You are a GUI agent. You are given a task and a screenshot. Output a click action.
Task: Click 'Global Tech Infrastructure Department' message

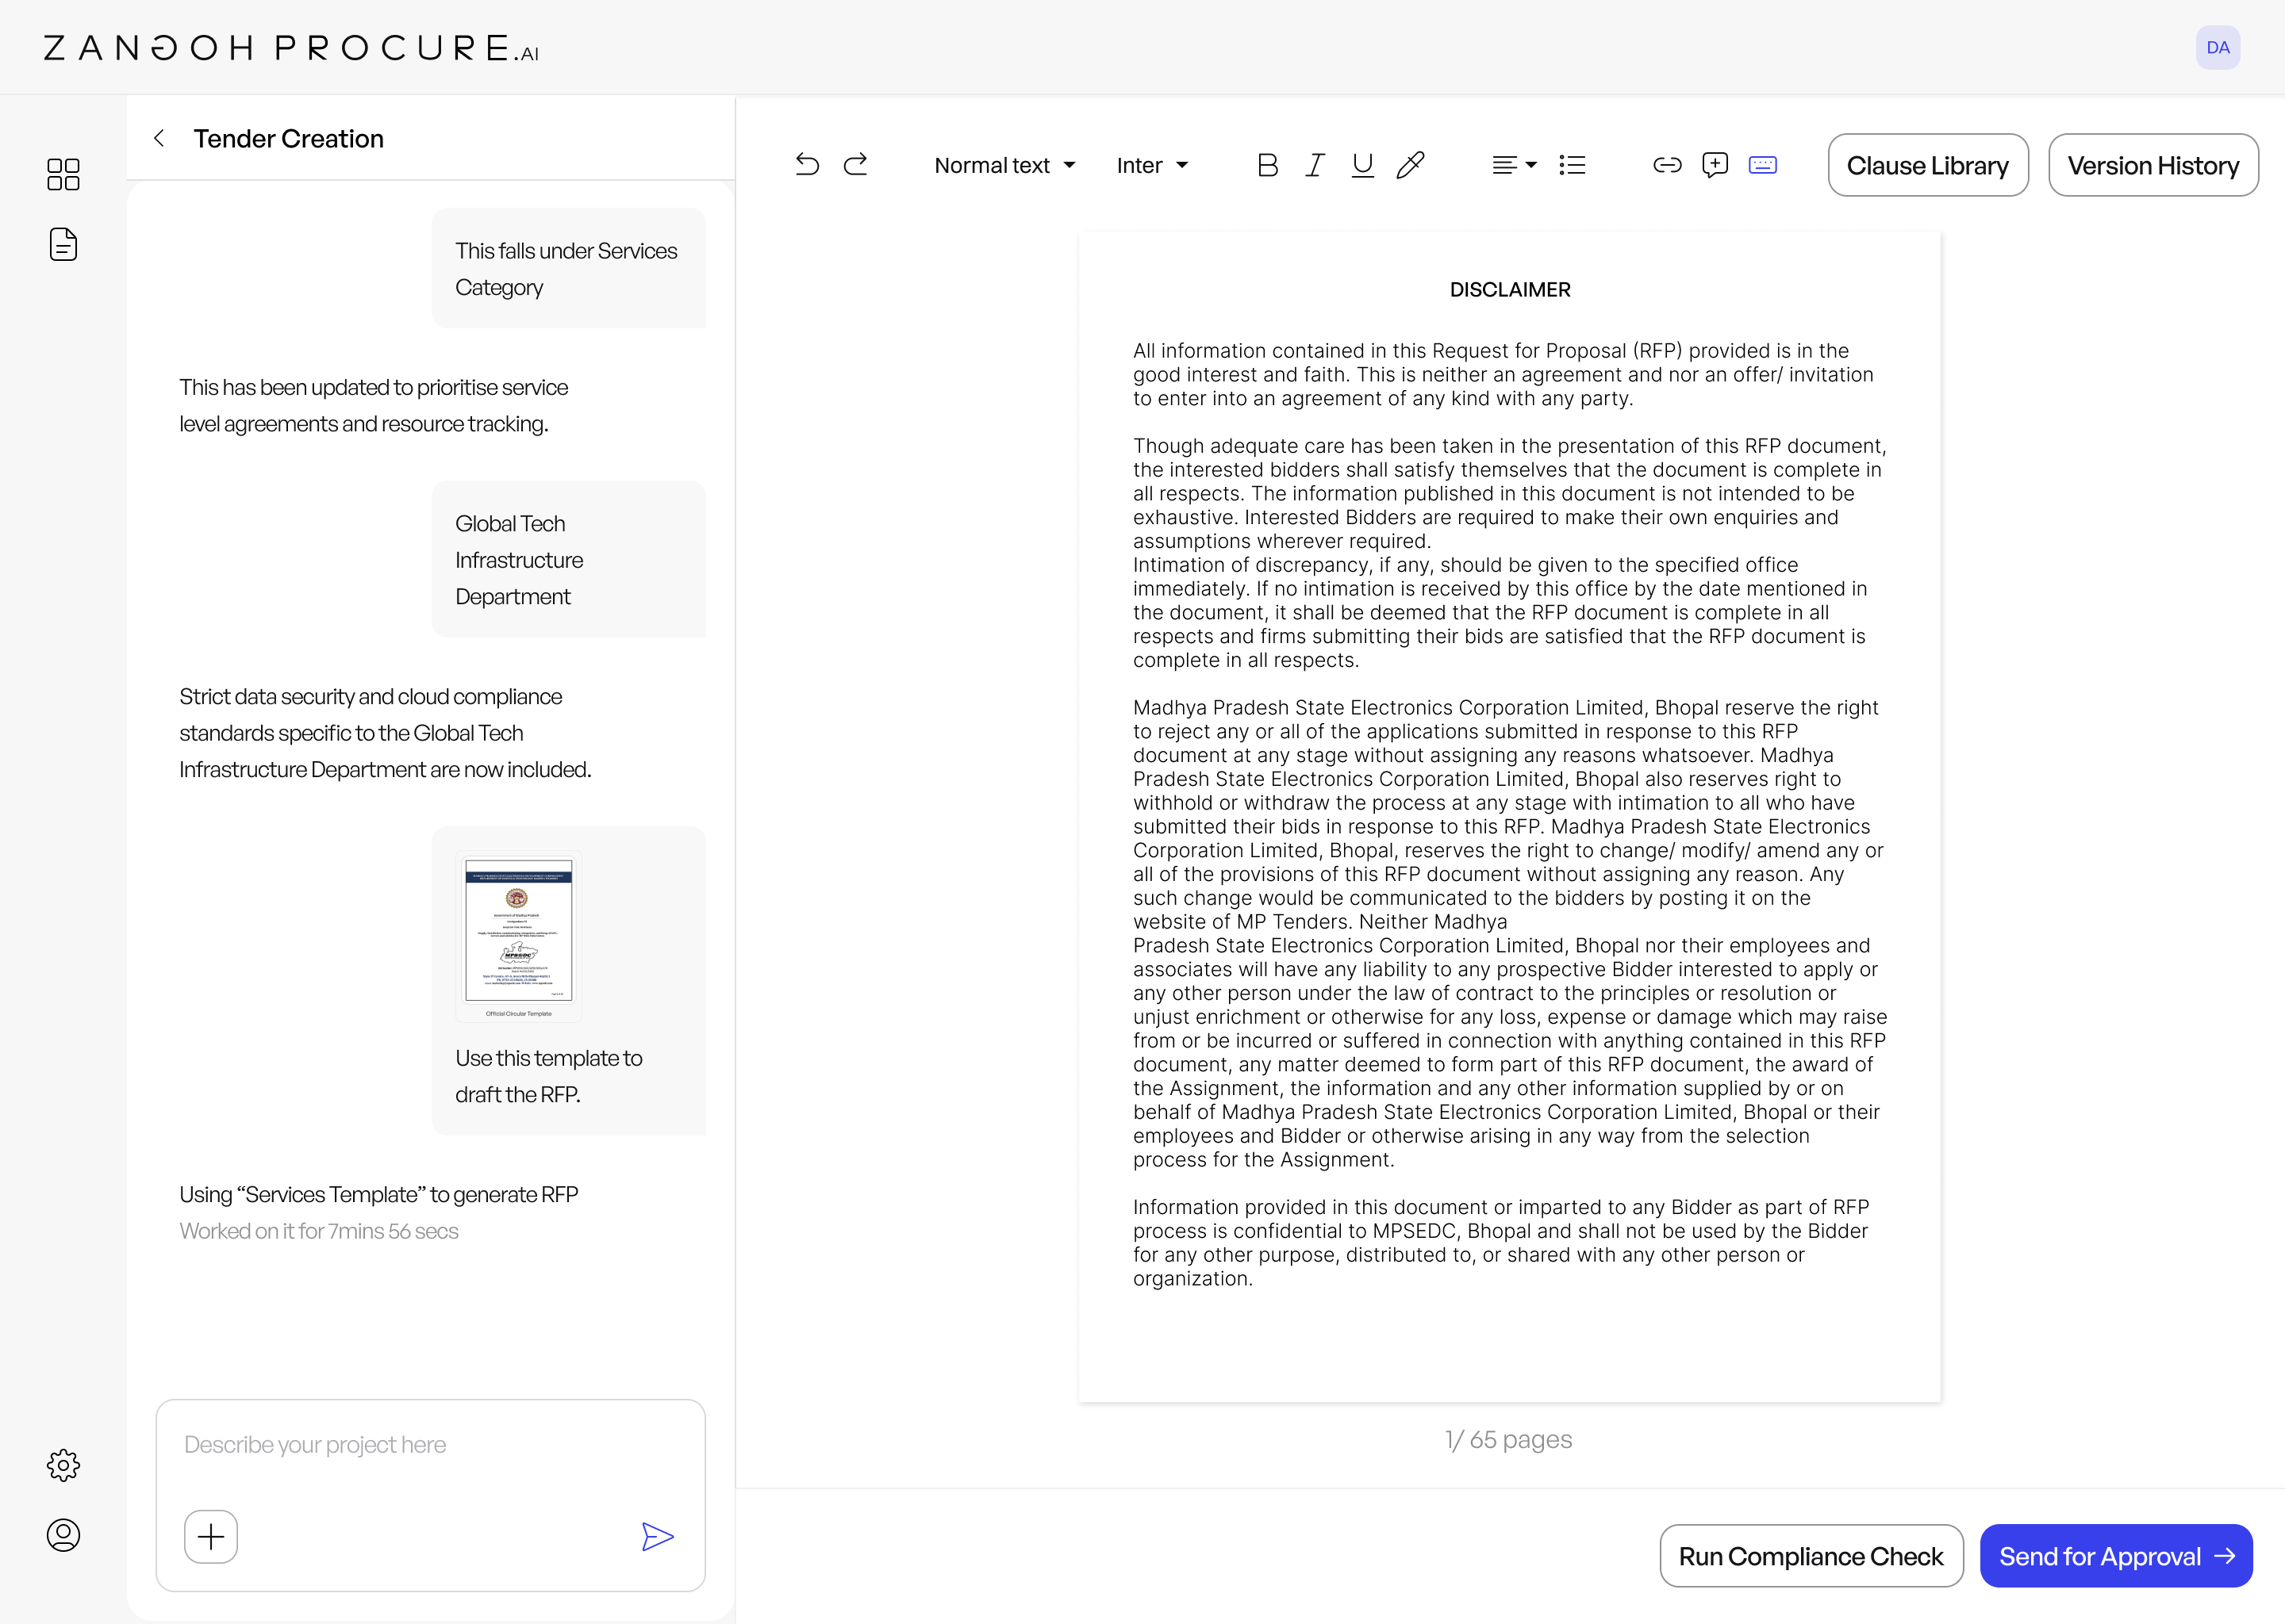click(568, 559)
